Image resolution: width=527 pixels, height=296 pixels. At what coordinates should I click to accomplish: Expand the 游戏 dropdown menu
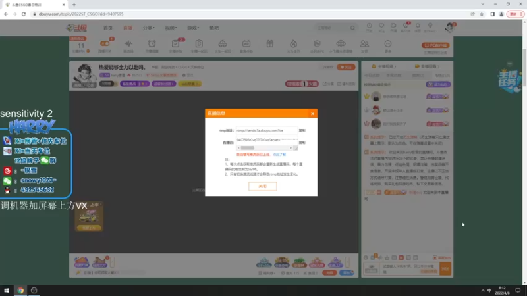193,28
